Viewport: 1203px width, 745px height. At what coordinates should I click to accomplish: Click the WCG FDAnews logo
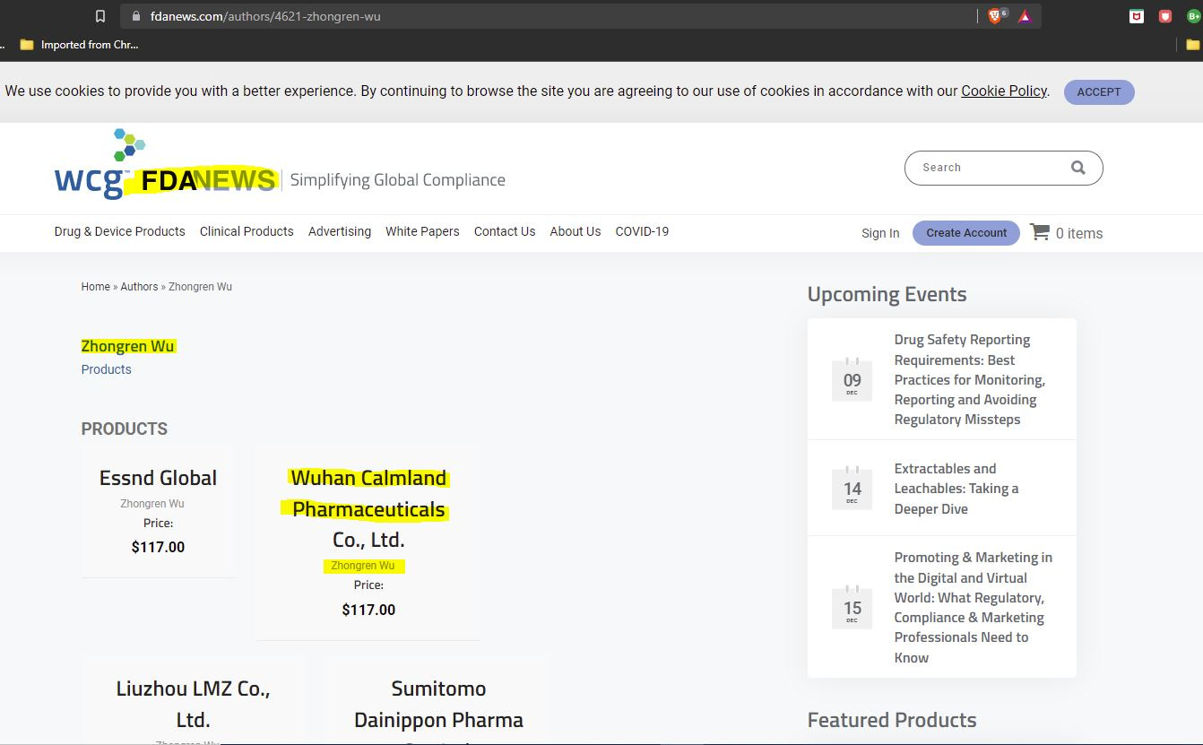[167, 164]
